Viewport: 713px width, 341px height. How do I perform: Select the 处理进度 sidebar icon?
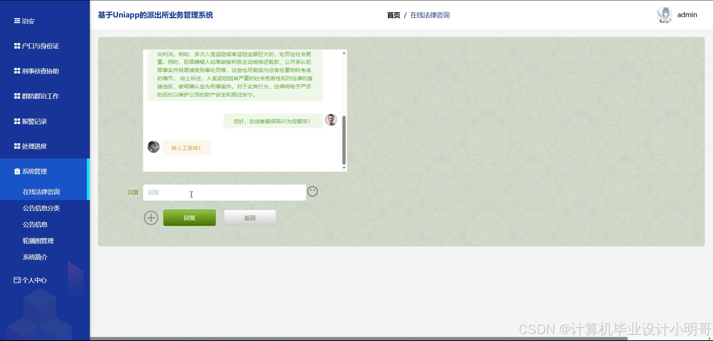pos(16,146)
